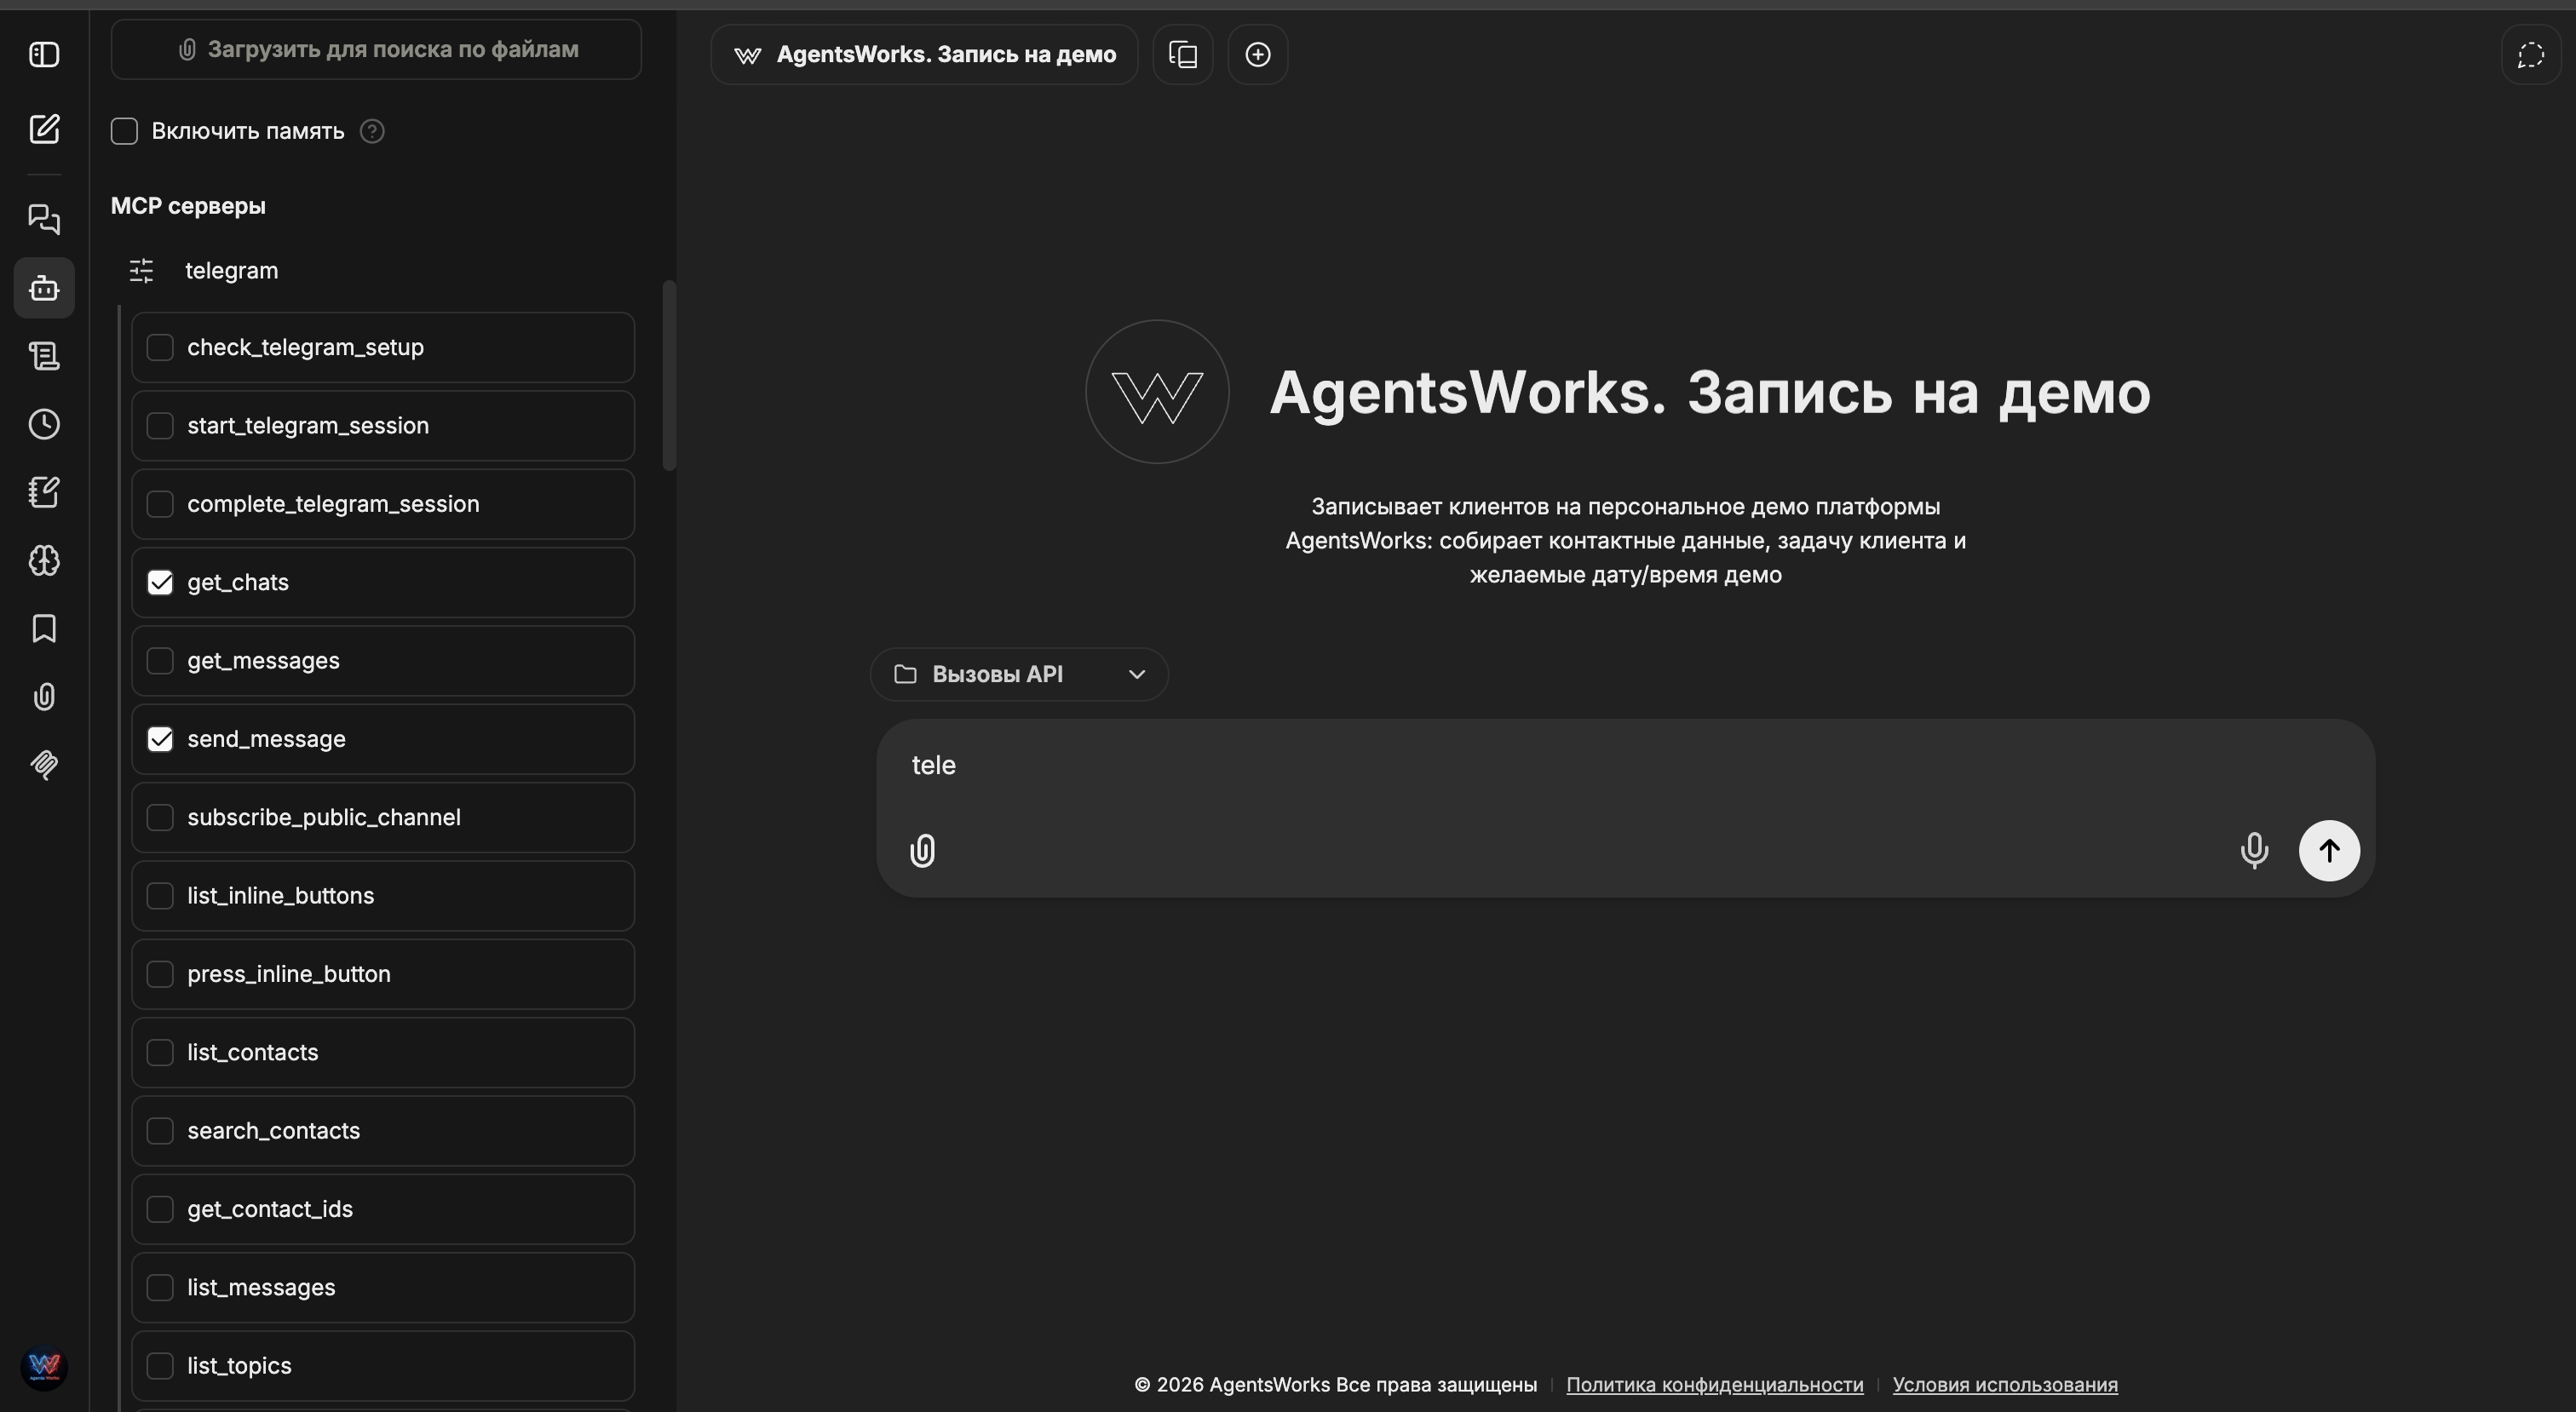Click the AgentsWorks logo avatar circle
2576x1412 pixels.
point(1157,391)
